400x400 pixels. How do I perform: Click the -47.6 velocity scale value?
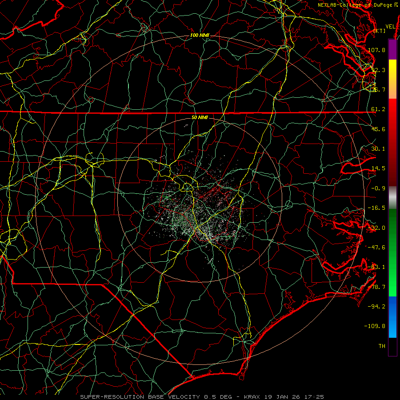pyautogui.click(x=376, y=248)
